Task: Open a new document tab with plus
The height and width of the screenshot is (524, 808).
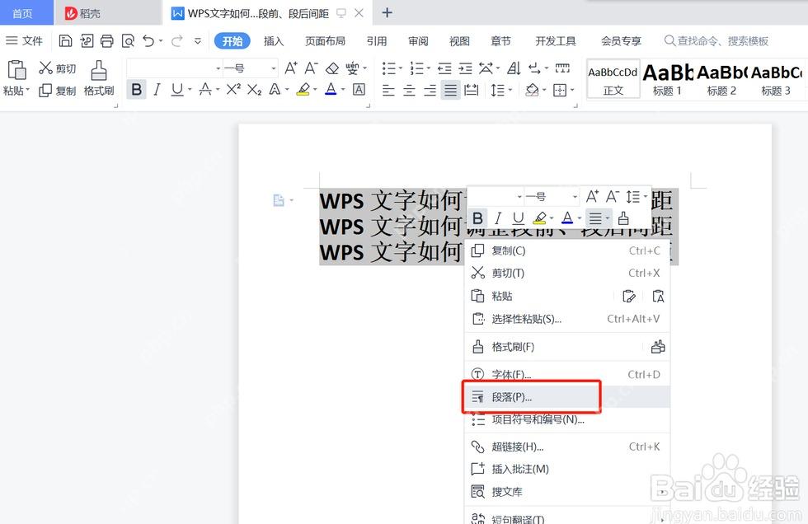Action: [x=387, y=13]
